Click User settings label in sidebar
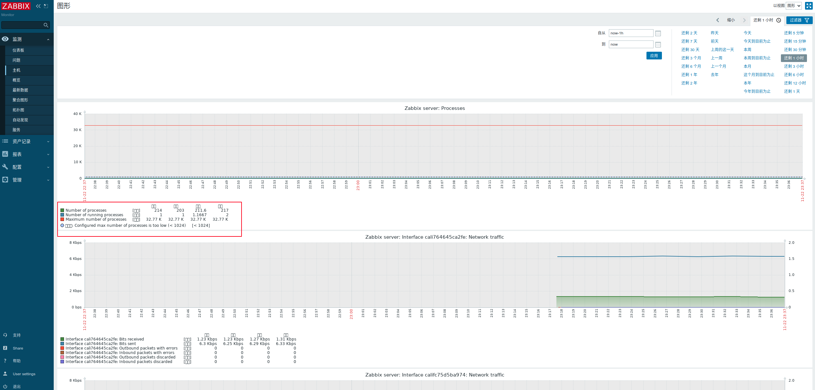815x390 pixels. pos(24,374)
